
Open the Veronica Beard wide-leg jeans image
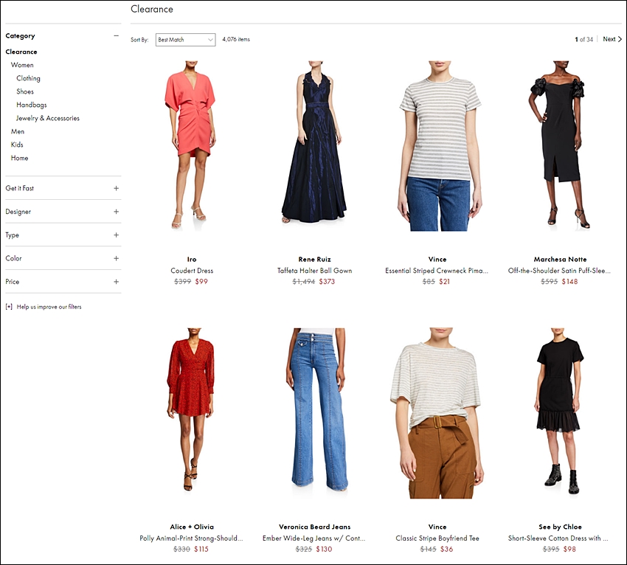pos(316,409)
